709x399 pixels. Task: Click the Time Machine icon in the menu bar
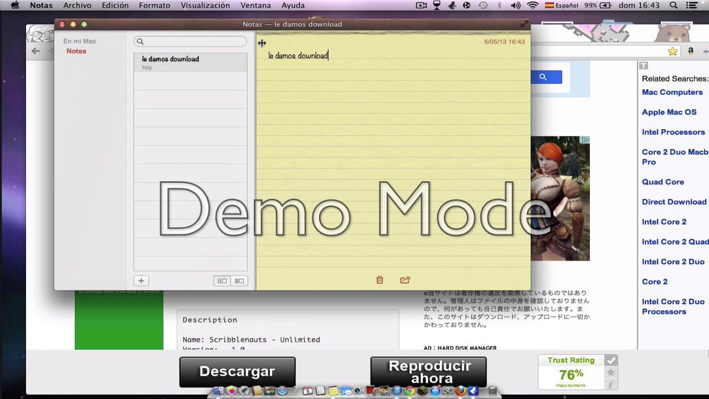pyautogui.click(x=483, y=6)
